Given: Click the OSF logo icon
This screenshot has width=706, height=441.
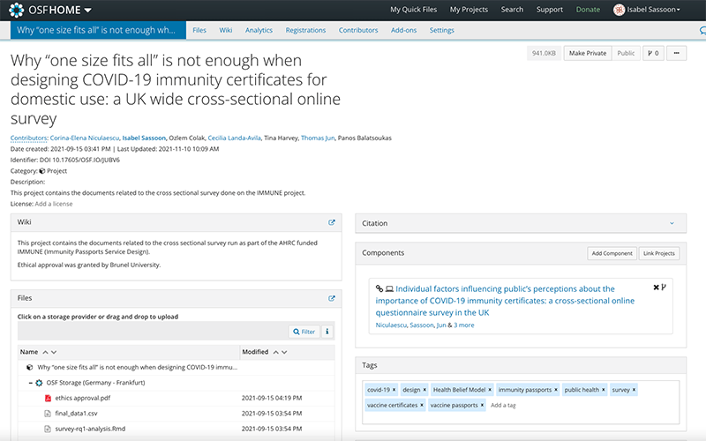Looking at the screenshot, I should pos(16,10).
